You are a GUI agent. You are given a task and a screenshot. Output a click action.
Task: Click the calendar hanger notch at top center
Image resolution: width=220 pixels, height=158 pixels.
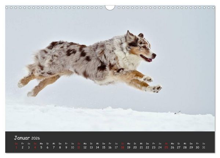tap(110, 8)
